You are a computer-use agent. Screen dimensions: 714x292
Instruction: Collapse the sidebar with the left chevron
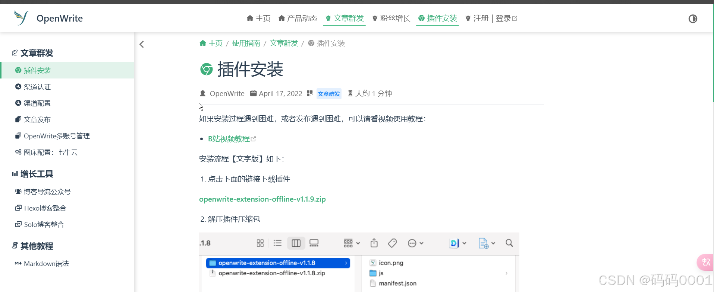pos(142,44)
